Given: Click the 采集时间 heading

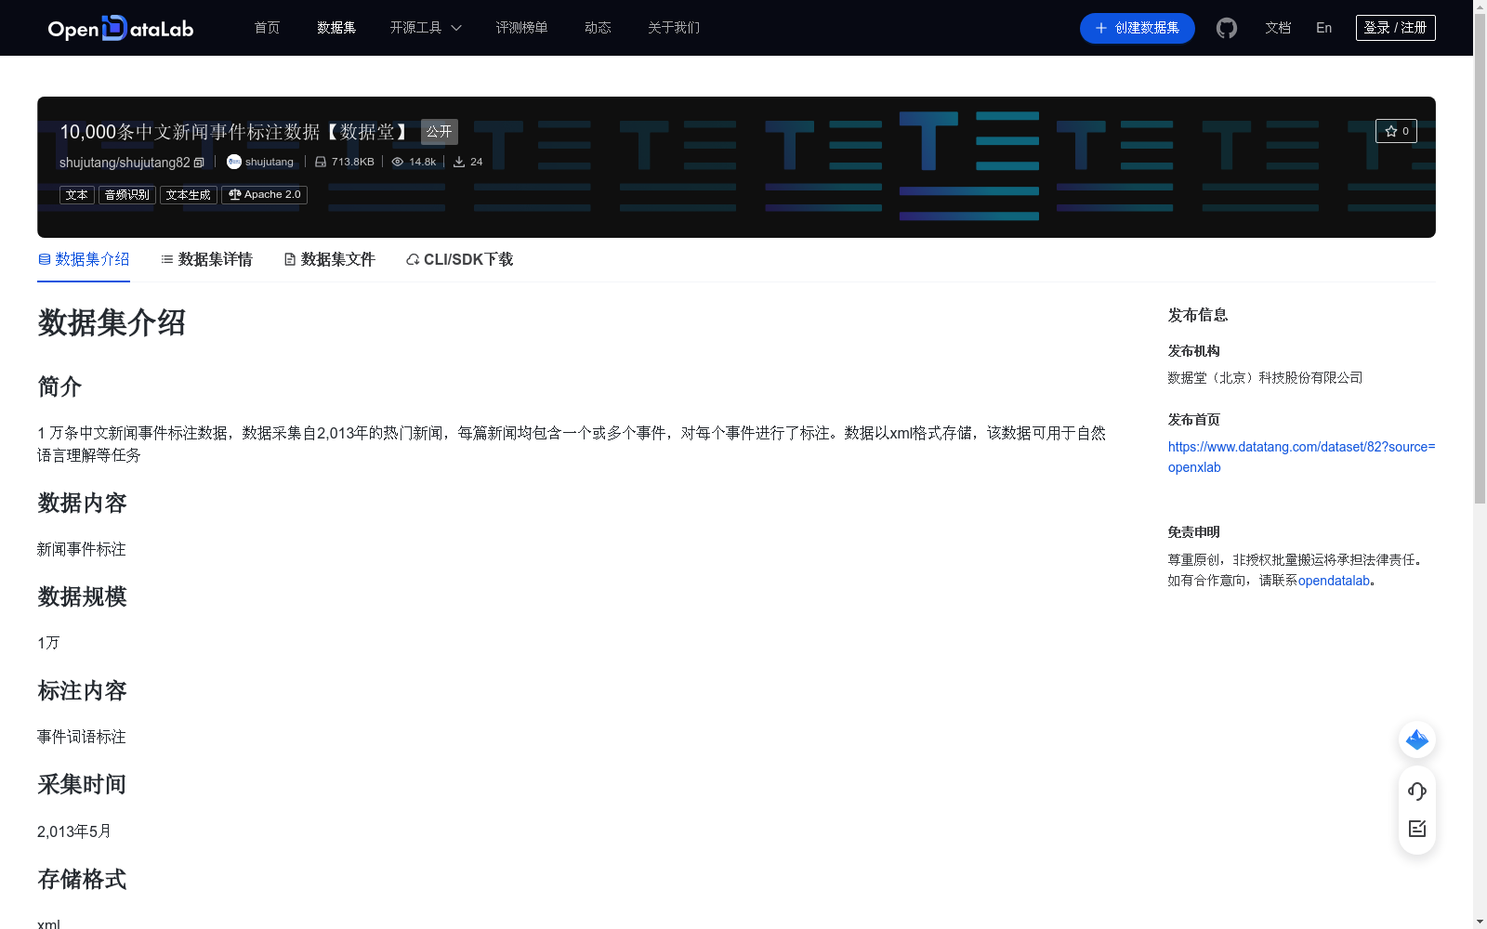Looking at the screenshot, I should [x=82, y=785].
